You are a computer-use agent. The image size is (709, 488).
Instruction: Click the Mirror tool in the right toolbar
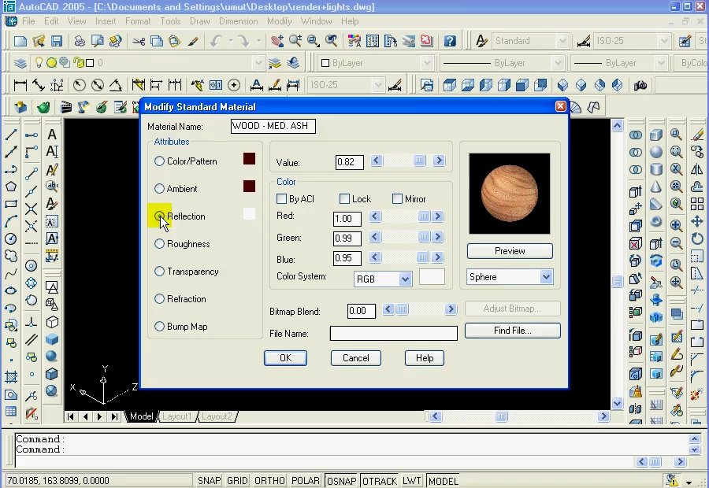[x=697, y=169]
